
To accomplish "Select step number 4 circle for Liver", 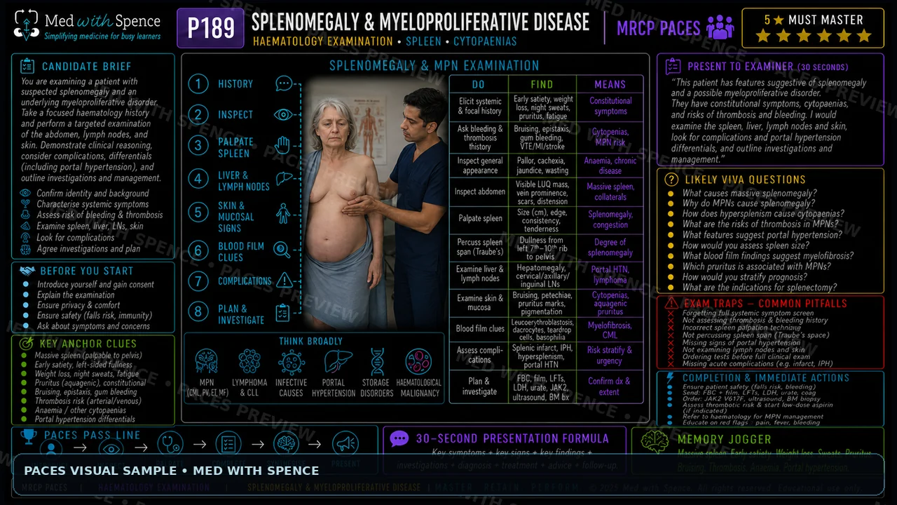I will pos(198,180).
